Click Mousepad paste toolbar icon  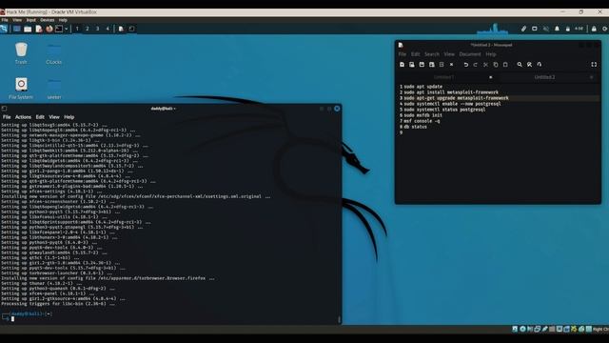(505, 65)
